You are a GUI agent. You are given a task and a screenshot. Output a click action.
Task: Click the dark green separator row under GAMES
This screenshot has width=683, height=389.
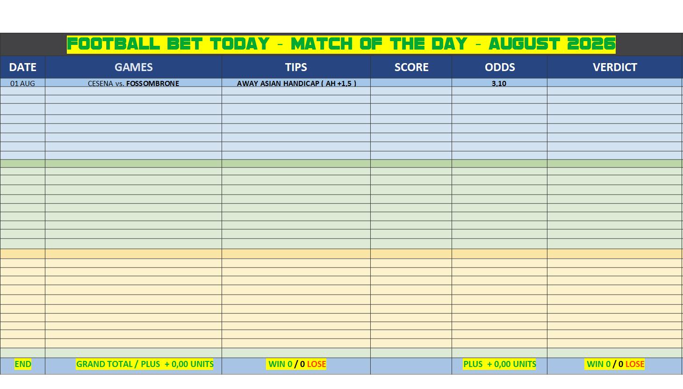(x=133, y=164)
